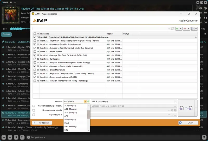Open the Настройки settings button

tap(42, 123)
